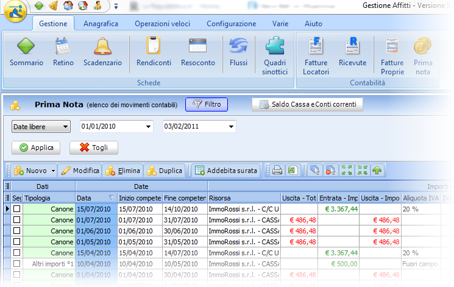This screenshot has width=454, height=287.
Task: Click collapse-all green inward arrows icon
Action: point(362,170)
